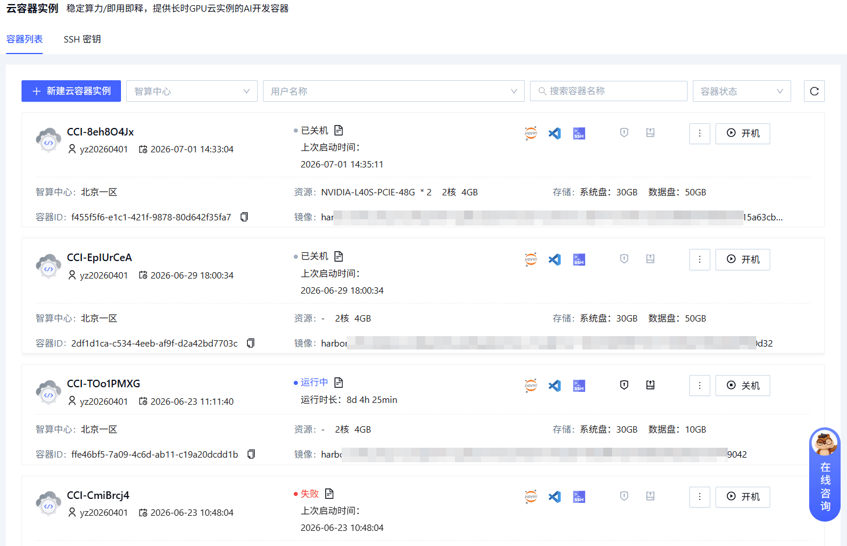Open 在线咨询 floating chat widget

click(825, 474)
